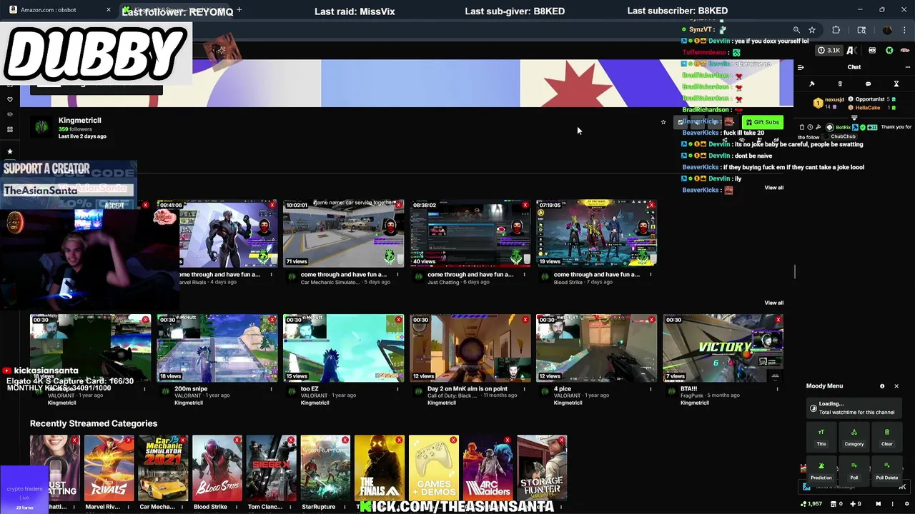This screenshot has height=514, width=915.
Task: Open options menu for the 4 piece clip
Action: pos(651,389)
